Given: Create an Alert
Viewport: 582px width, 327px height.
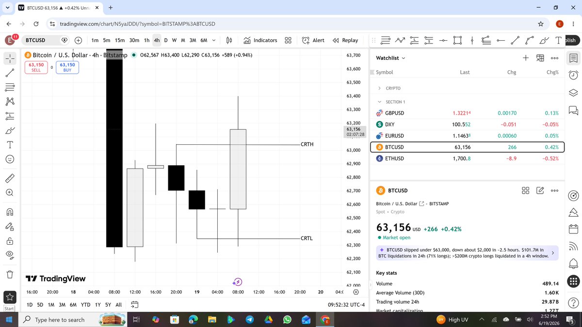Looking at the screenshot, I should coord(313,40).
